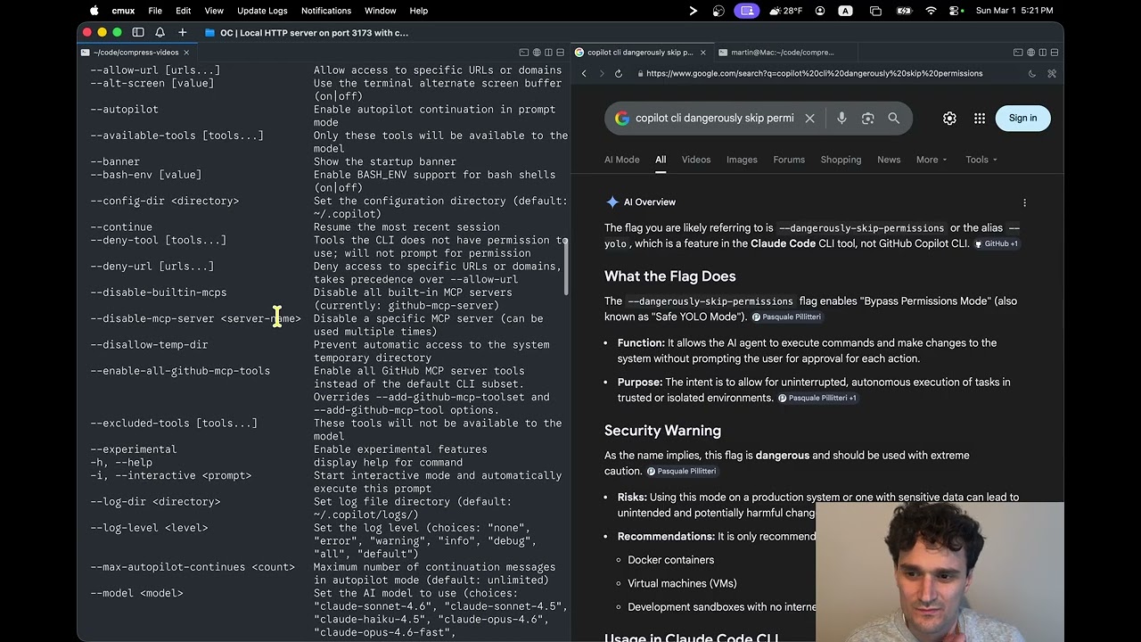Image resolution: width=1141 pixels, height=642 pixels.
Task: Select the Shopping search tab
Action: pyautogui.click(x=841, y=160)
